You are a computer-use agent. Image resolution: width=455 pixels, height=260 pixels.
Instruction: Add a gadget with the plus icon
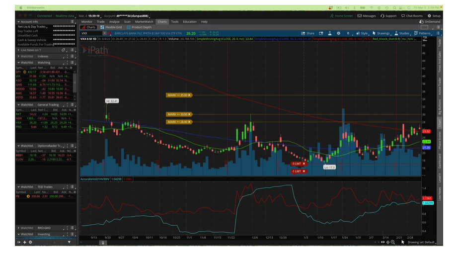click(25, 242)
